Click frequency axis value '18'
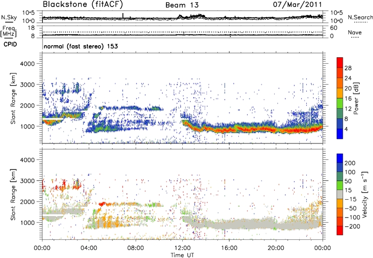Image resolution: width=373 pixels, height=258 pixels. point(31,28)
